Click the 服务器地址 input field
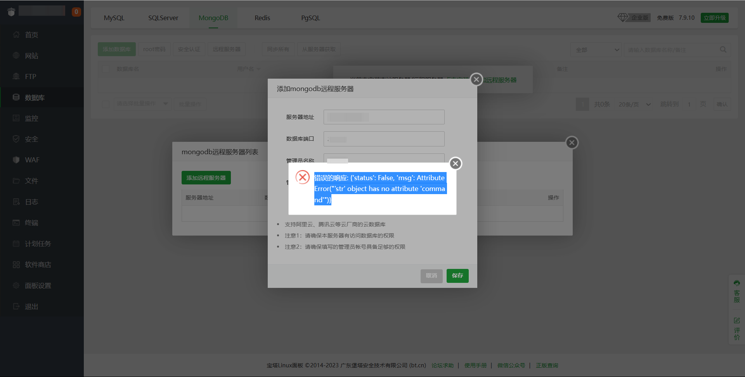 pos(384,117)
